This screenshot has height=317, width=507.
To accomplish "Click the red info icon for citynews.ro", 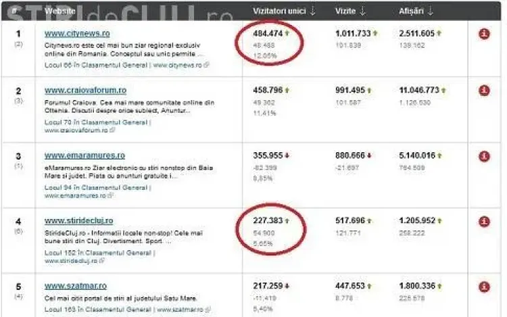I will point(484,34).
